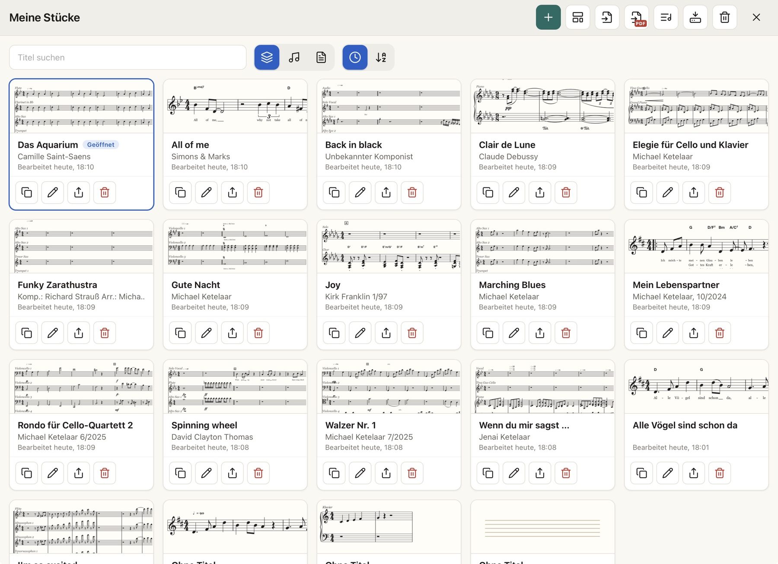
Task: Edit Mein Lebenspartner details
Action: pyautogui.click(x=667, y=333)
